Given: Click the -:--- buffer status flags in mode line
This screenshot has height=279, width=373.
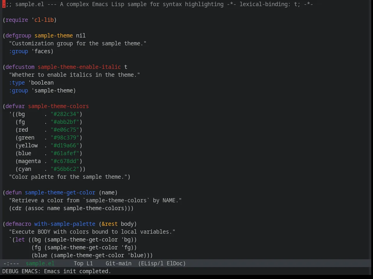Looking at the screenshot, I should coord(11,263).
